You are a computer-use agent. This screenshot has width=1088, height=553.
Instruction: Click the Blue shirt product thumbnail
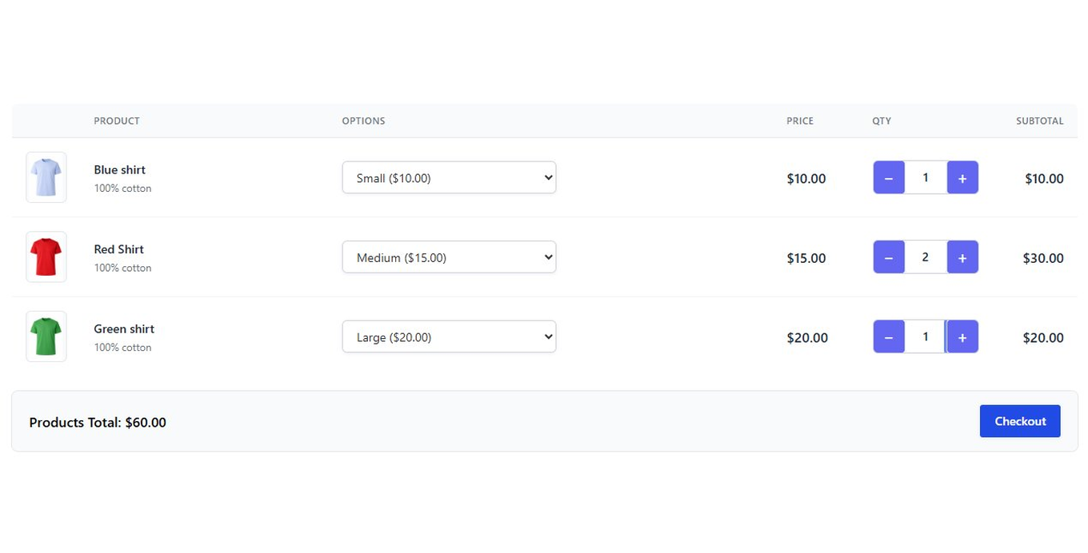coord(46,177)
